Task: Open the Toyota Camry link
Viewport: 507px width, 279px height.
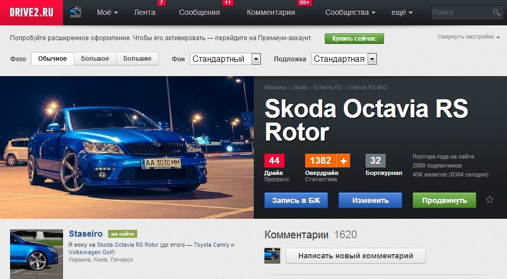Action: pyautogui.click(x=212, y=245)
